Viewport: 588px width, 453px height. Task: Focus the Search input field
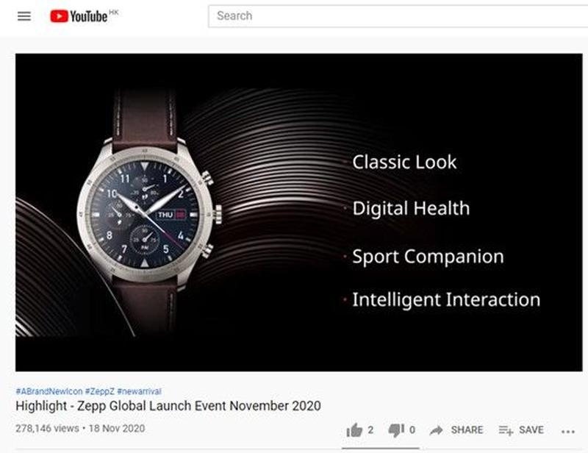point(398,16)
